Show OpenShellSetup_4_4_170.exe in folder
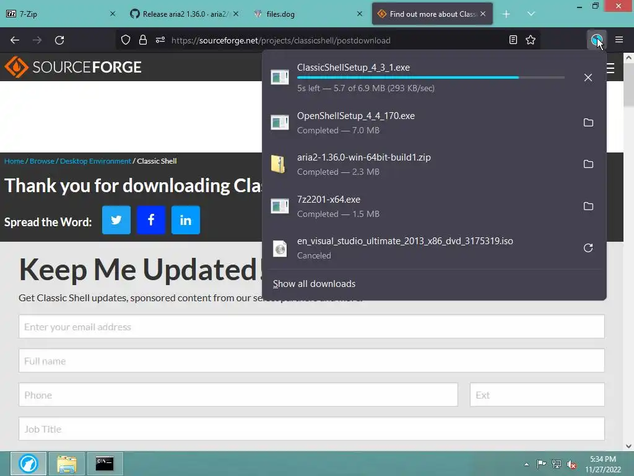The image size is (634, 476). coord(588,123)
